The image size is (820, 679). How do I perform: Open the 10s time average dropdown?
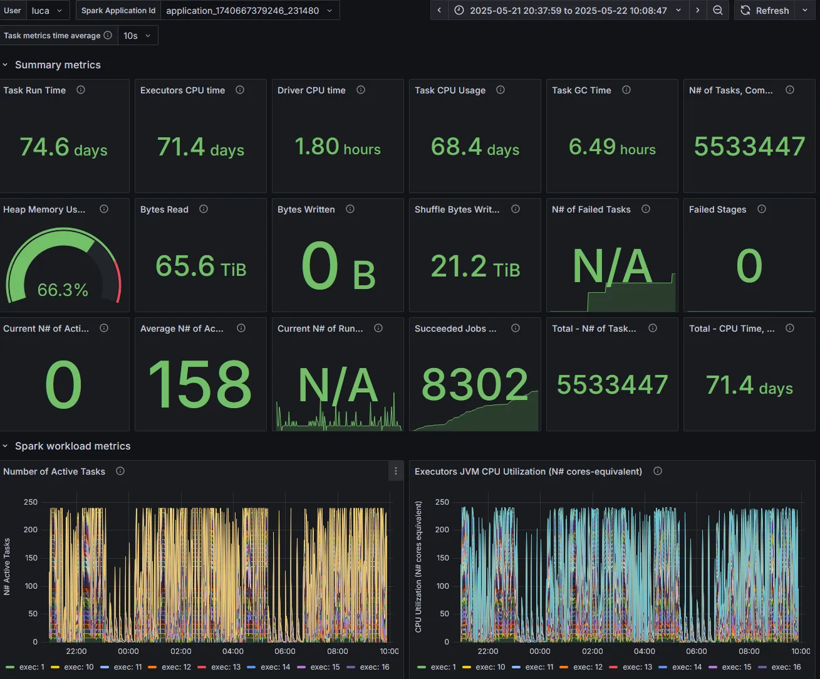pos(137,36)
